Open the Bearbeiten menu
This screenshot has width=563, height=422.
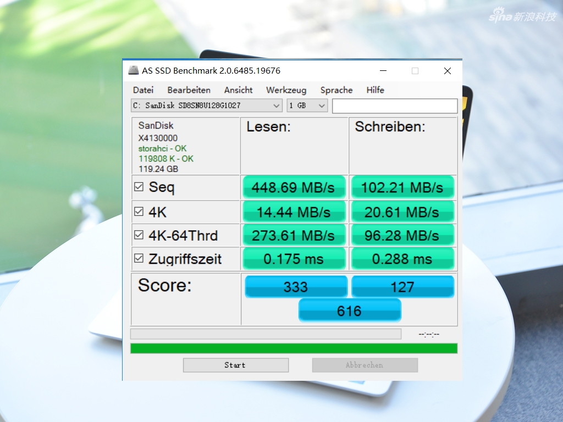(x=189, y=90)
